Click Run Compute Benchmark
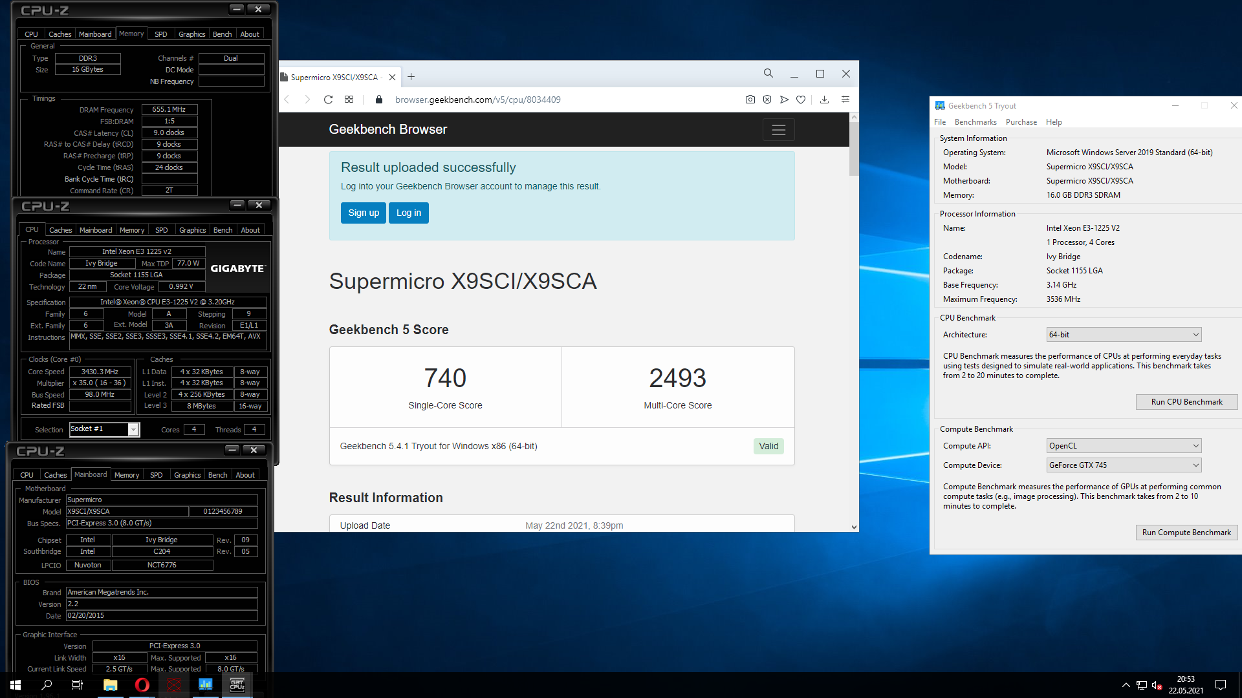Viewport: 1242px width, 698px height. 1186,533
